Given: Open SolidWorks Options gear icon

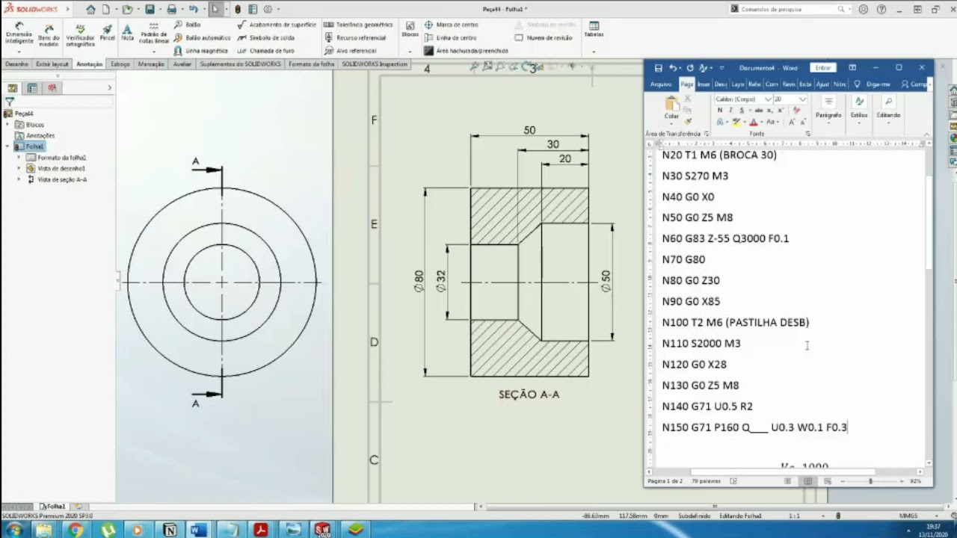Looking at the screenshot, I should (x=268, y=9).
